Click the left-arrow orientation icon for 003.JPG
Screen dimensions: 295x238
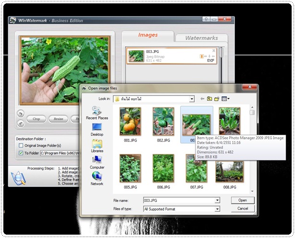pos(213,56)
